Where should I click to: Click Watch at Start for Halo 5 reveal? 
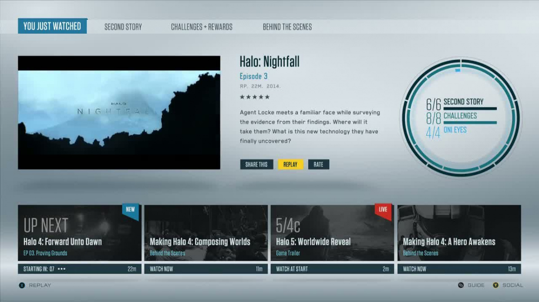[332, 269]
